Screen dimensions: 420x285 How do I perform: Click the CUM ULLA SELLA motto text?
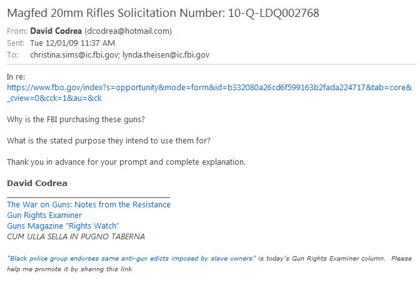pos(76,236)
